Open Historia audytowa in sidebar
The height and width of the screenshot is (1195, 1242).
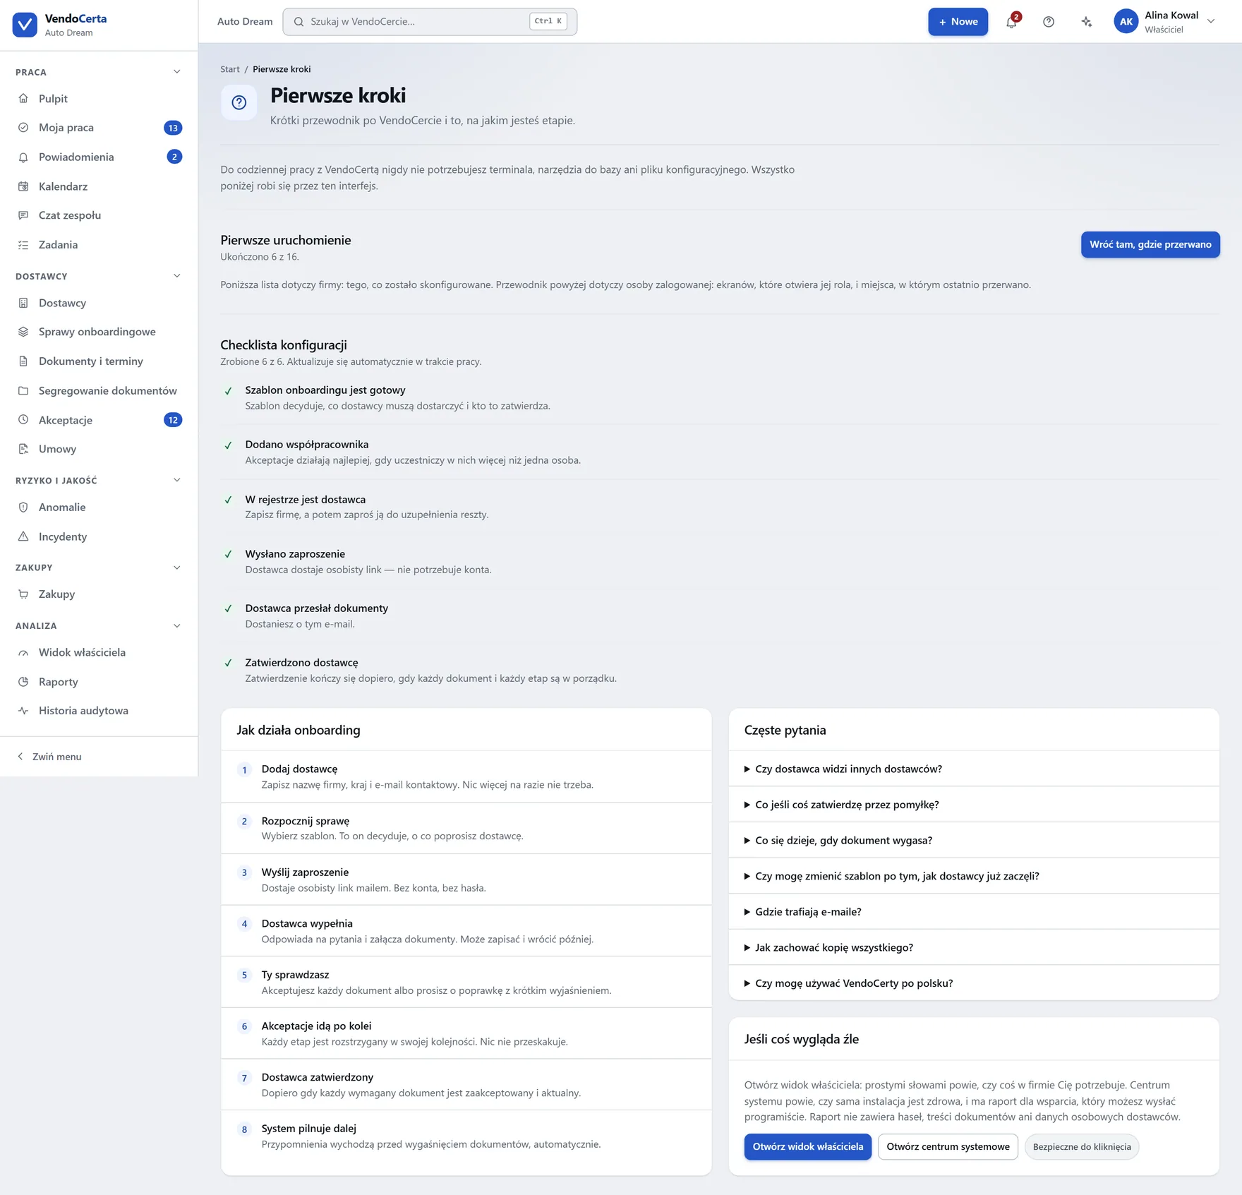pos(99,711)
